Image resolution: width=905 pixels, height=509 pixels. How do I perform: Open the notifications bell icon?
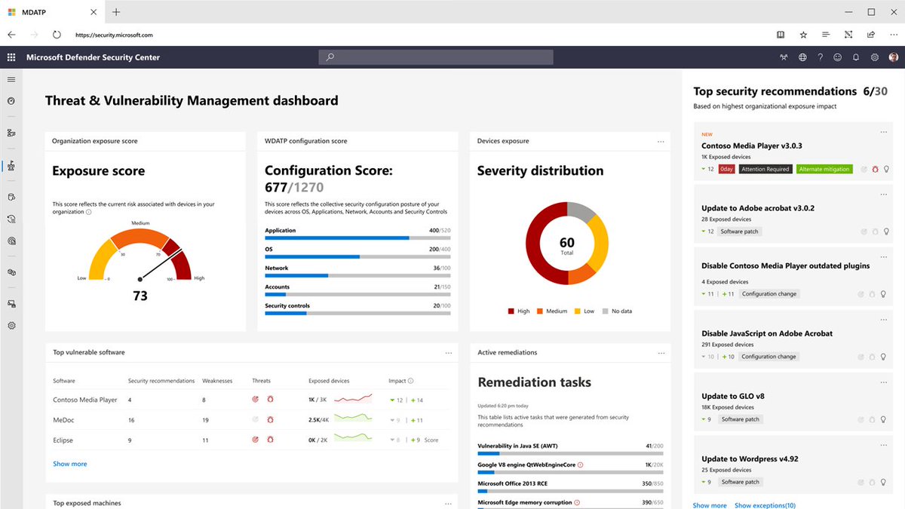[x=856, y=57]
